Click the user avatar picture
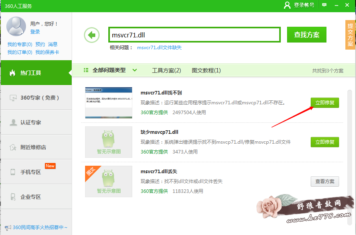This screenshot has width=356, height=235. pyautogui.click(x=16, y=26)
